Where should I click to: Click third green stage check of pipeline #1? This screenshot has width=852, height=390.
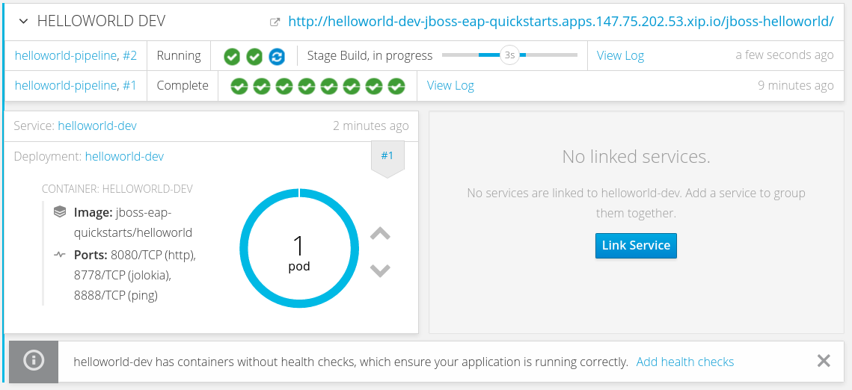click(284, 86)
